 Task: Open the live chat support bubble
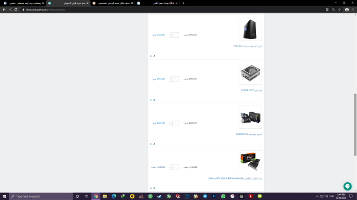click(x=348, y=186)
